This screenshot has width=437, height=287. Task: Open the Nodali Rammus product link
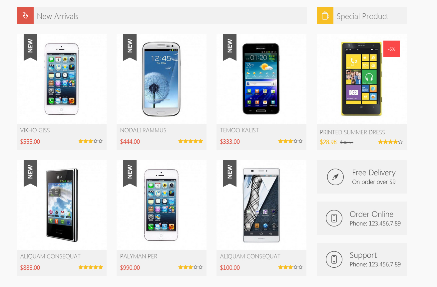pyautogui.click(x=143, y=130)
